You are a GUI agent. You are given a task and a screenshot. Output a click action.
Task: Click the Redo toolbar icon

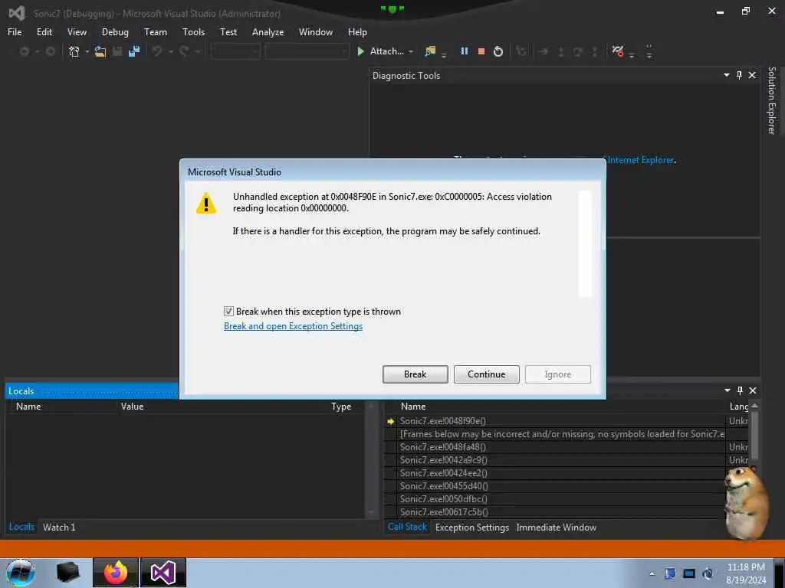(184, 51)
